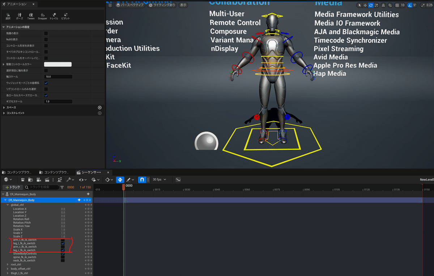
Task: Open the 30 fps frame rate dropdown
Action: pyautogui.click(x=159, y=179)
